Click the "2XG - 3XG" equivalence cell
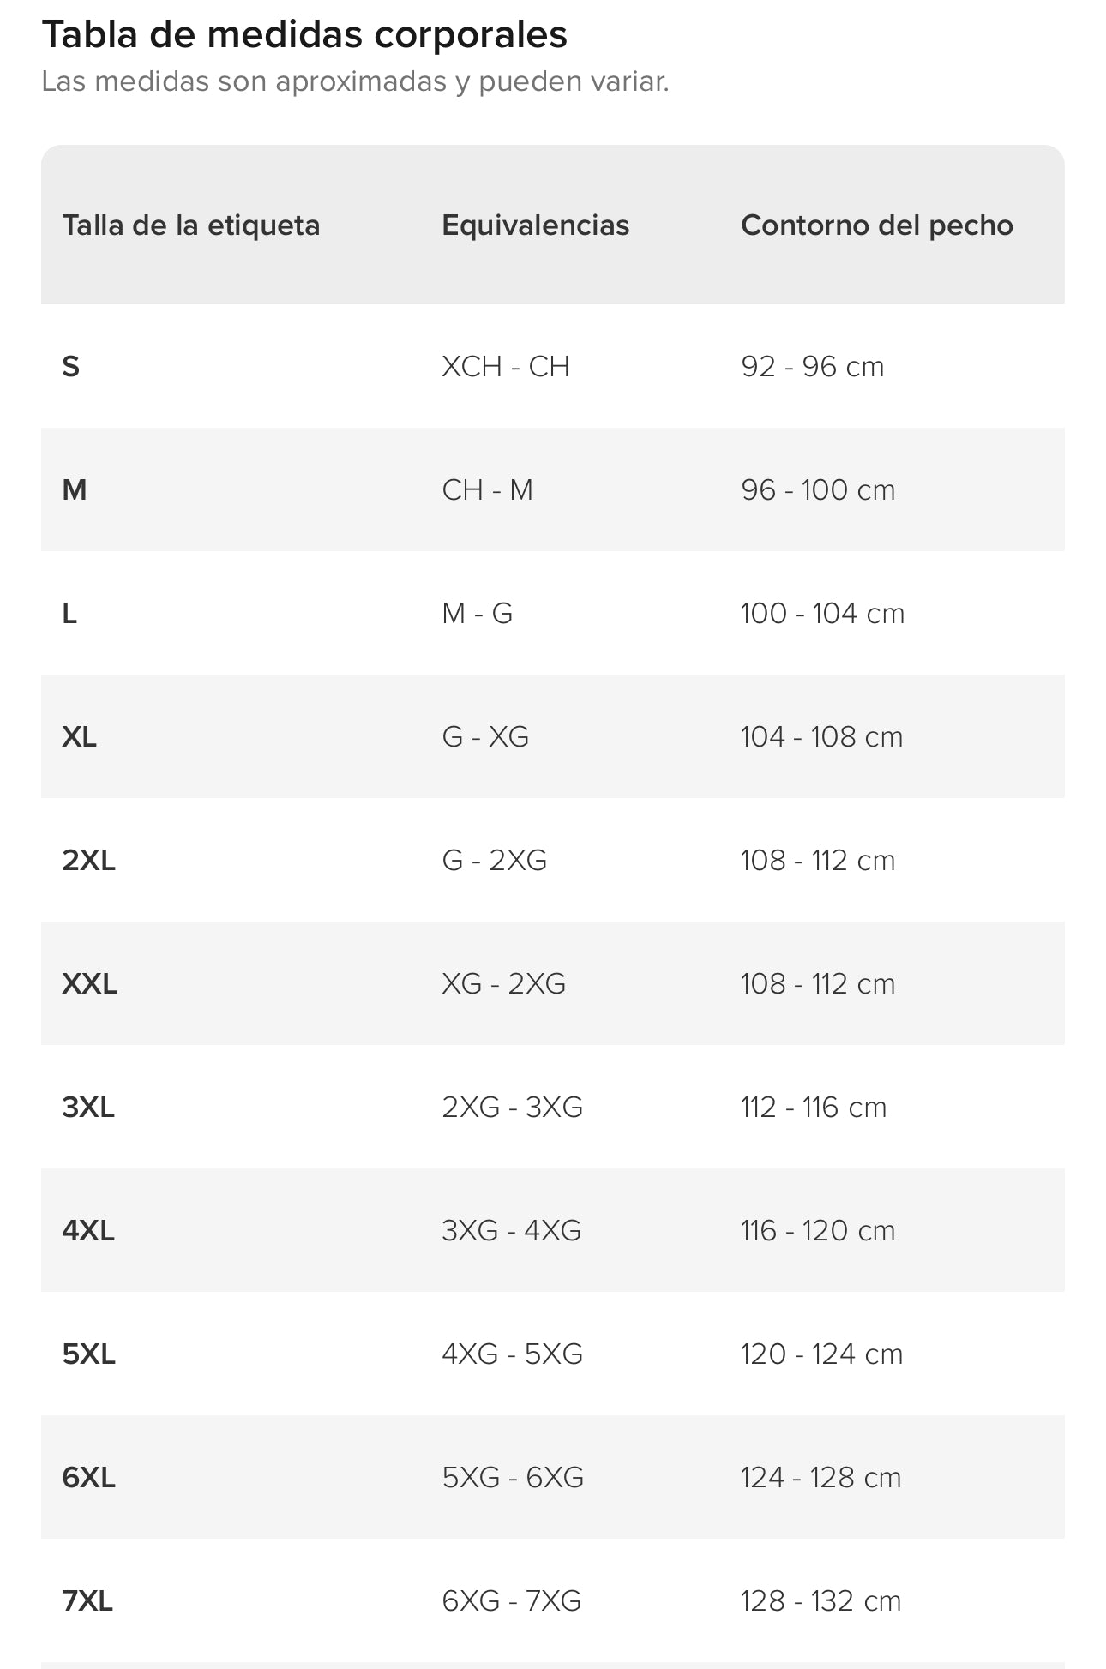1106x1669 pixels. [512, 1108]
